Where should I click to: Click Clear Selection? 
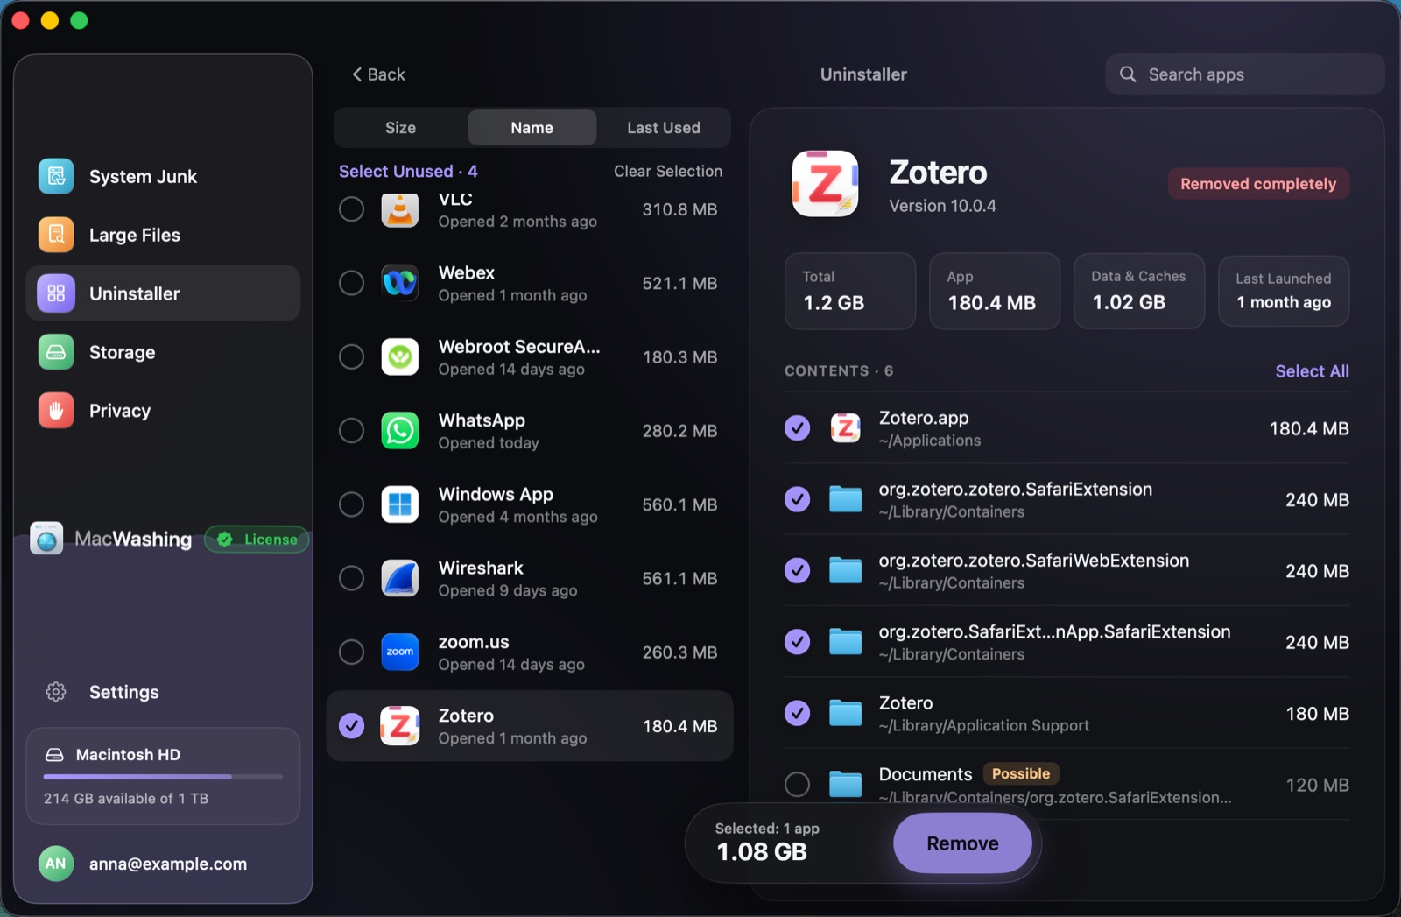[668, 171]
